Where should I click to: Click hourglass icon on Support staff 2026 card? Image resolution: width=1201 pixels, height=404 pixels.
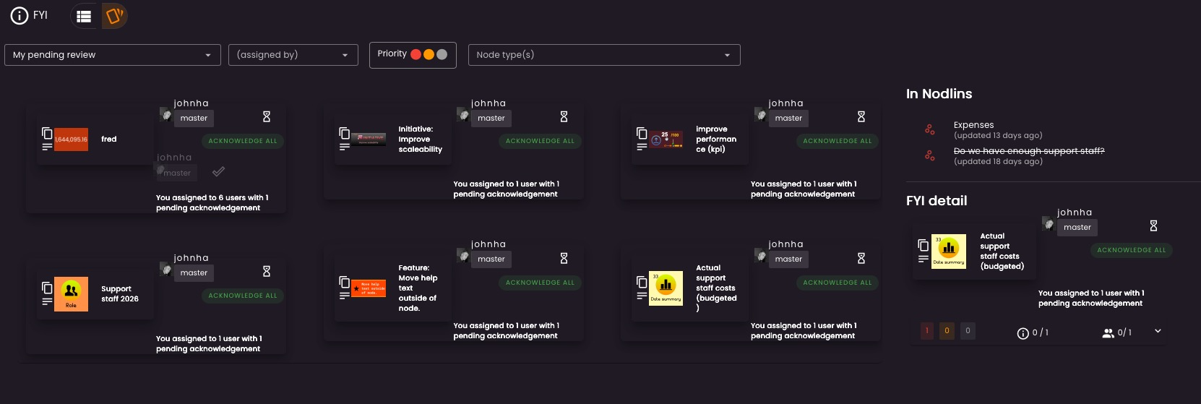(x=267, y=271)
